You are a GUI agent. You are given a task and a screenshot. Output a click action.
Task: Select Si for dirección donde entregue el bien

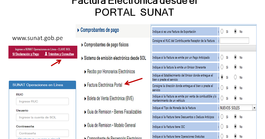(222, 88)
